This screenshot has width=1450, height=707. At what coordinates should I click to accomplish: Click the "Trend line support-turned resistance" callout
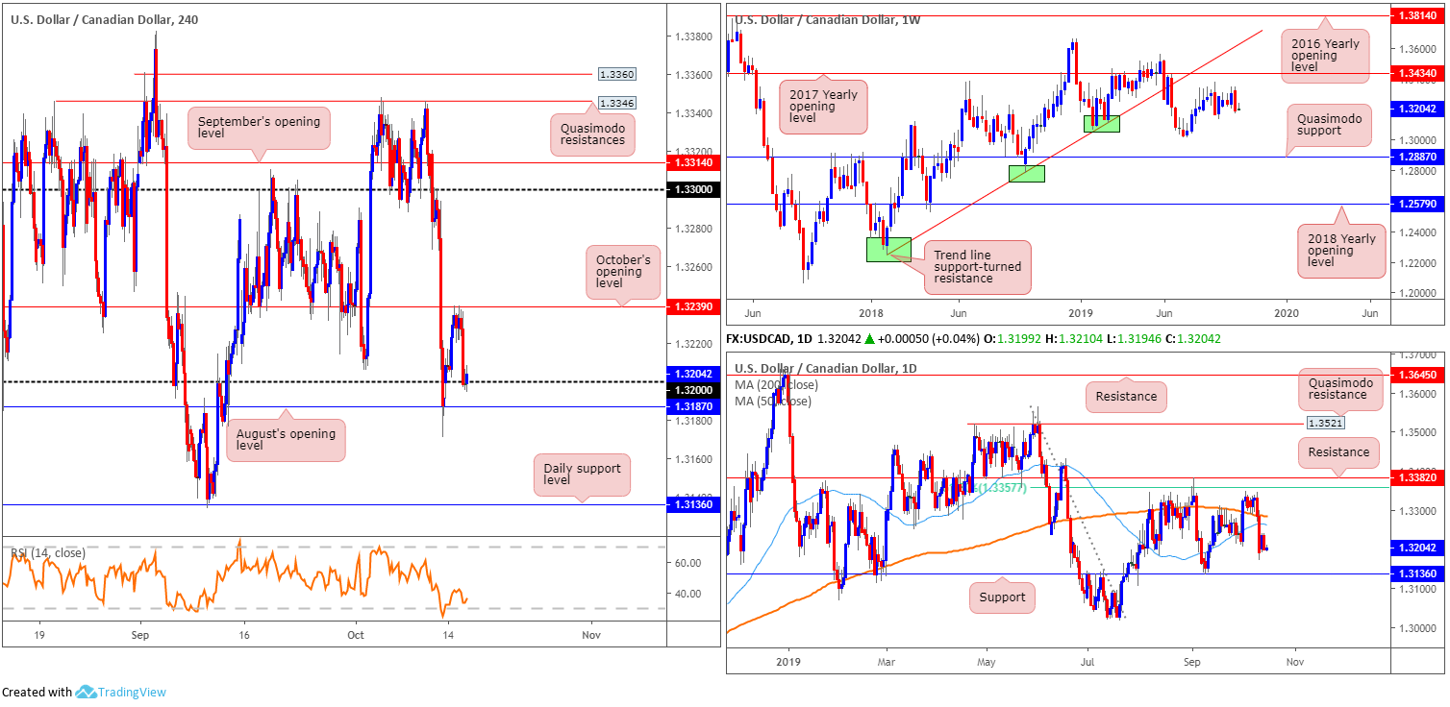pyautogui.click(x=977, y=267)
